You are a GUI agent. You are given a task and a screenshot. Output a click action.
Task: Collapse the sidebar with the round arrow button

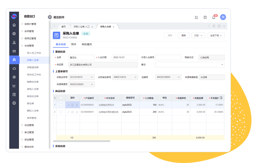[x=50, y=17]
